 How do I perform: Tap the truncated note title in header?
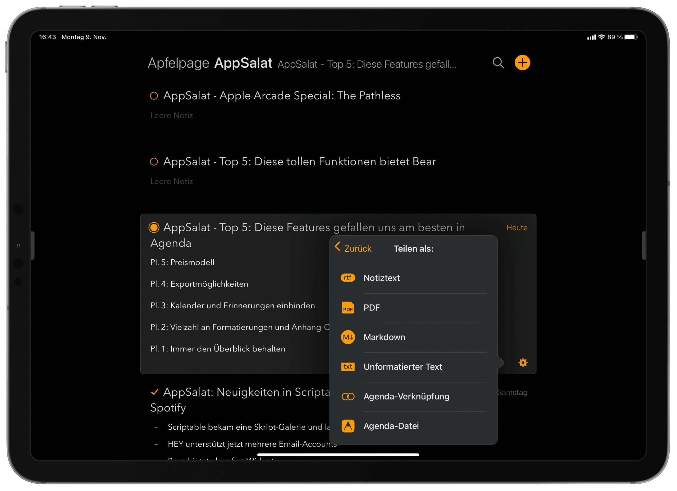[x=367, y=64]
